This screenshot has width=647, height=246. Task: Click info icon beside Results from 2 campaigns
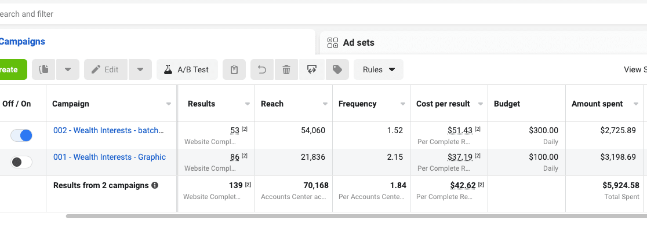(155, 185)
